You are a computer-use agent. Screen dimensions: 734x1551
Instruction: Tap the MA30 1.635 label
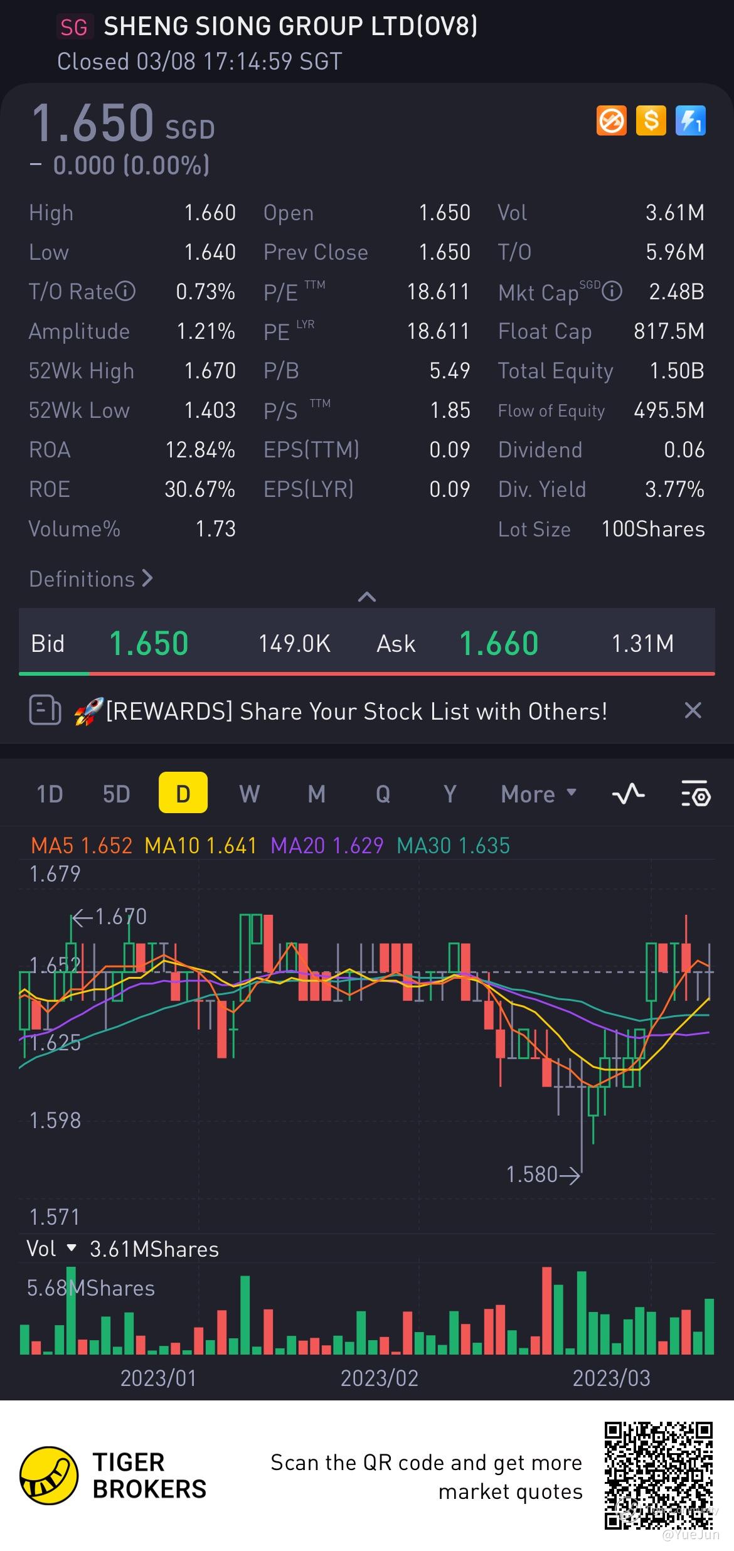coord(454,845)
